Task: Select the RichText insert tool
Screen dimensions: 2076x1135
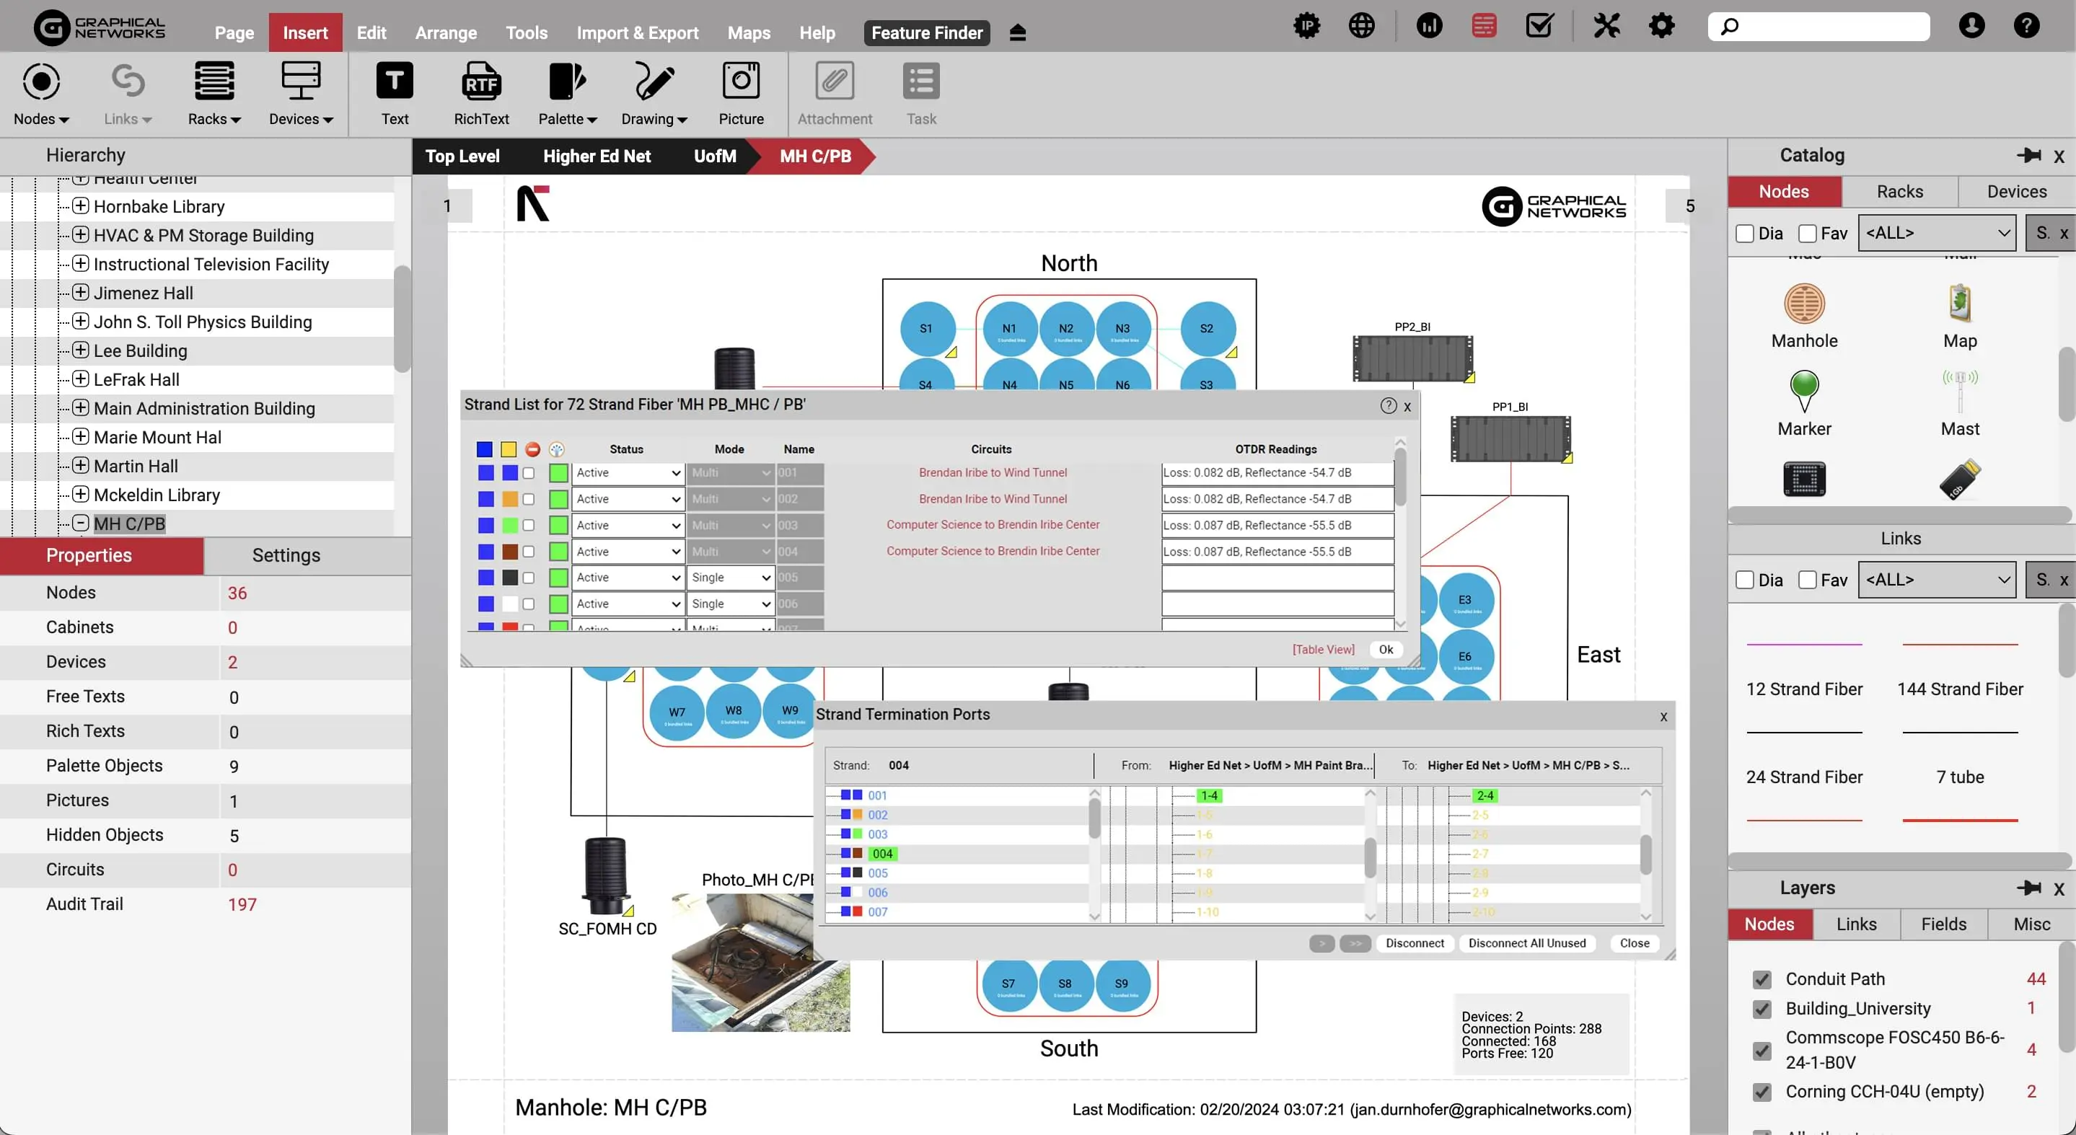Action: (x=481, y=94)
